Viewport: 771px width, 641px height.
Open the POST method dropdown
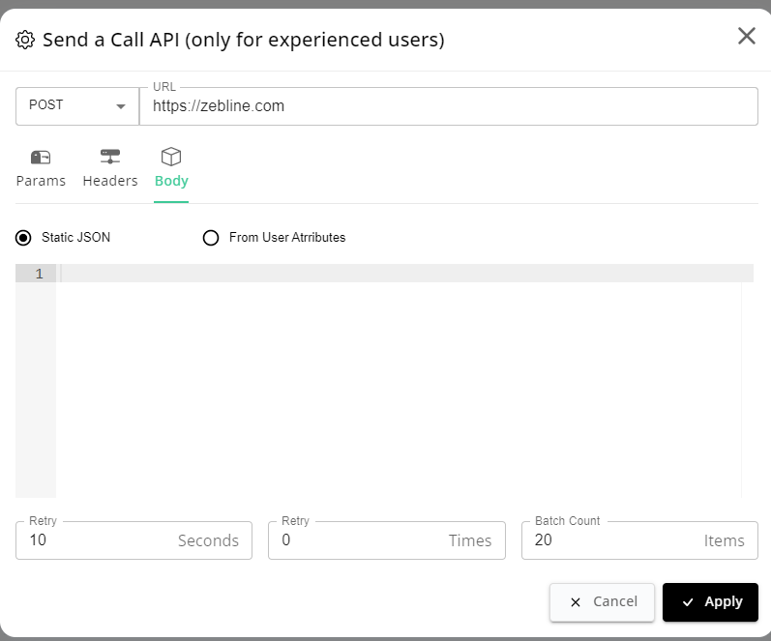pos(77,106)
